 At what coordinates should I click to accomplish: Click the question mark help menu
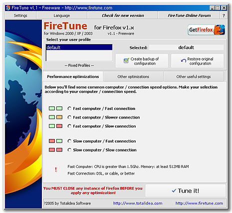click(224, 15)
